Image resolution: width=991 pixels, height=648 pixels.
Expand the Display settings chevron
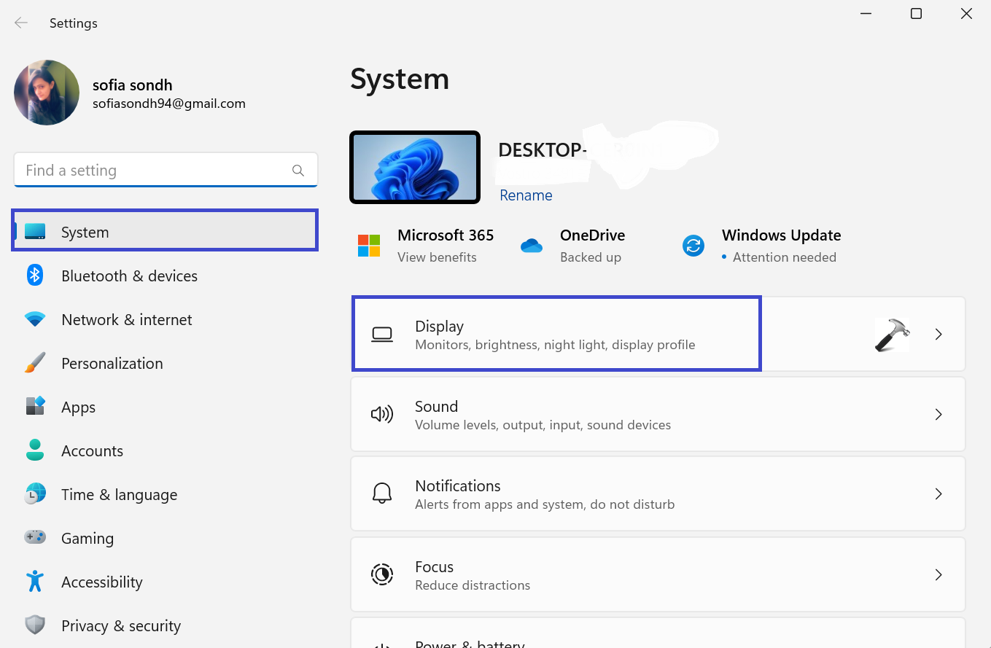(938, 335)
